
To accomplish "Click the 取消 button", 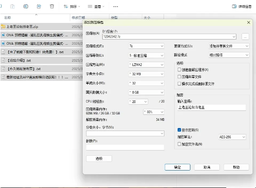I will coord(207,167).
